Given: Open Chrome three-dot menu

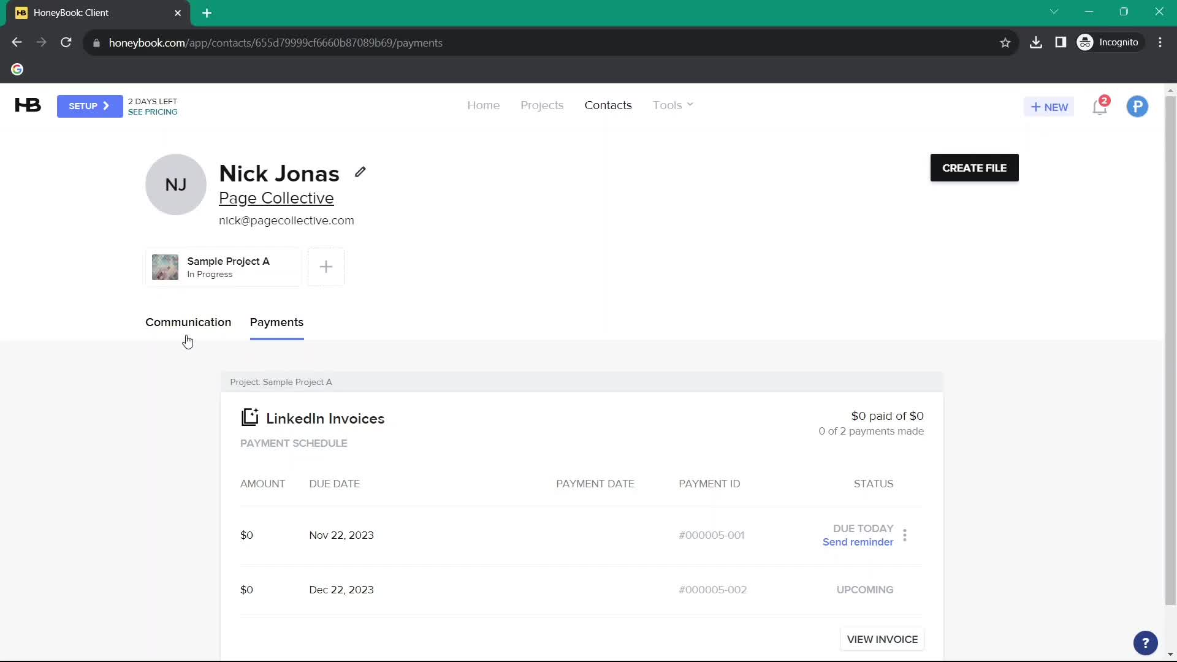Looking at the screenshot, I should (x=1160, y=42).
